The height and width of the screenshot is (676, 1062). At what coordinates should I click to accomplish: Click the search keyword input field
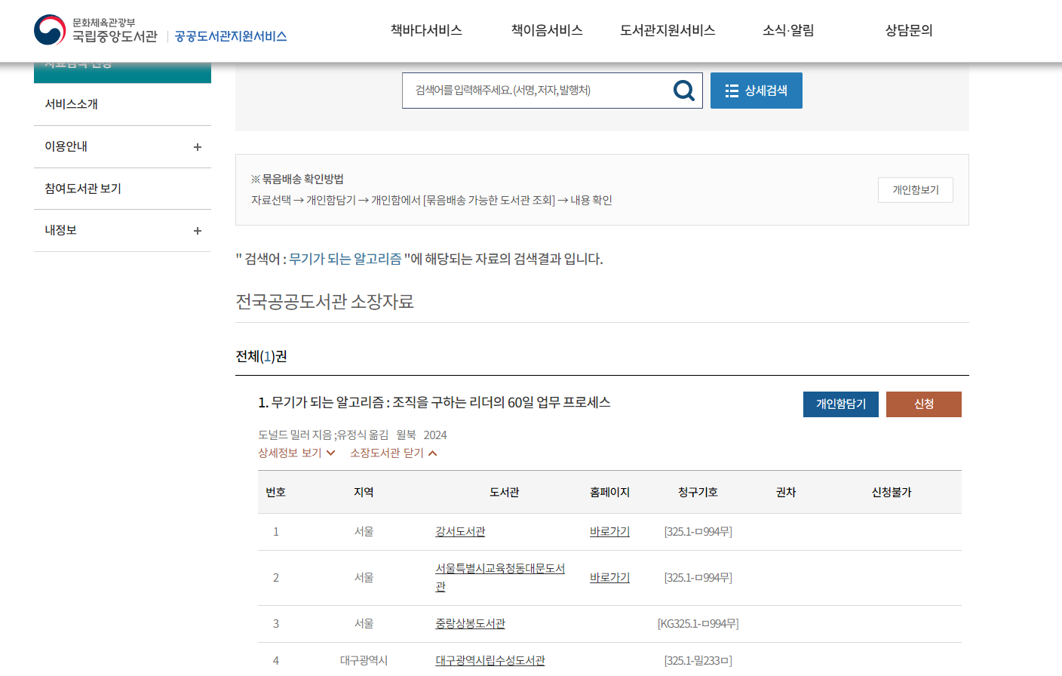(x=528, y=90)
